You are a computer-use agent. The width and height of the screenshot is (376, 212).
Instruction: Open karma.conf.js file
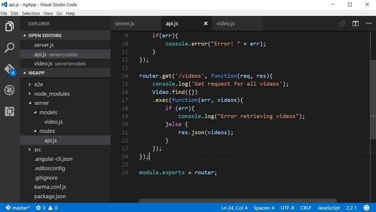tap(65, 187)
